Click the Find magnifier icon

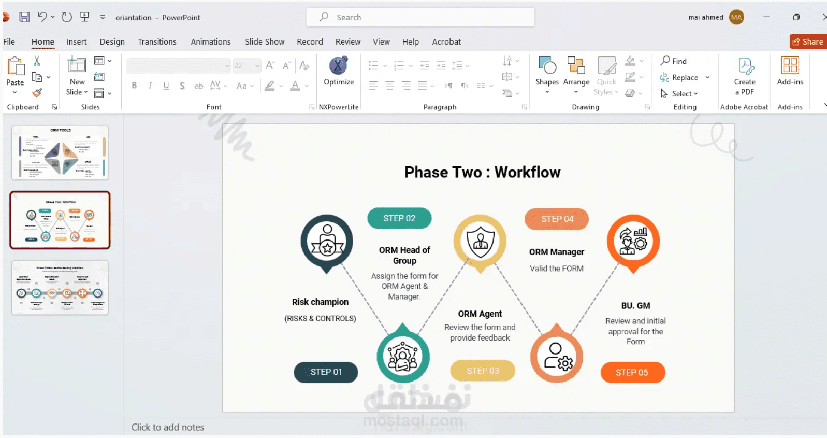665,61
